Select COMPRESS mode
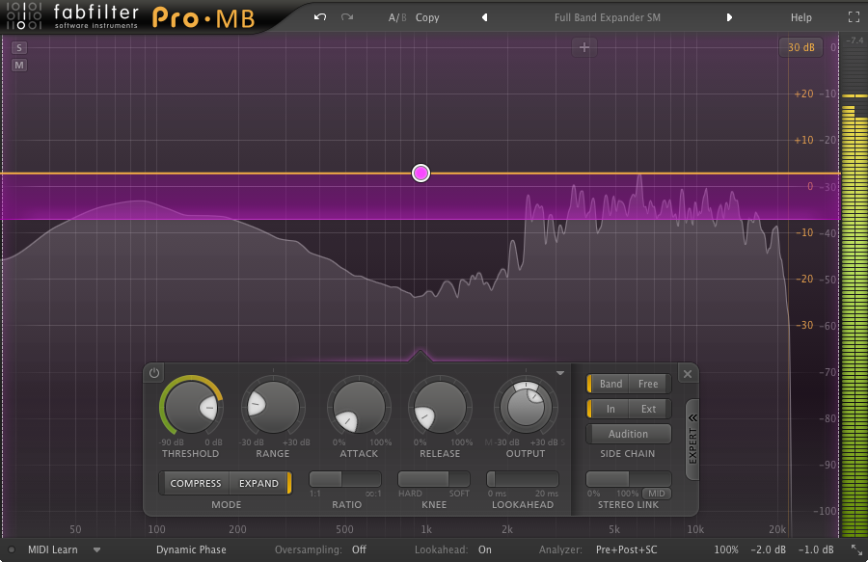The width and height of the screenshot is (868, 562). point(196,484)
